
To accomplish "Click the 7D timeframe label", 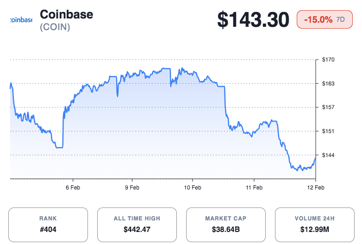I will (x=340, y=19).
